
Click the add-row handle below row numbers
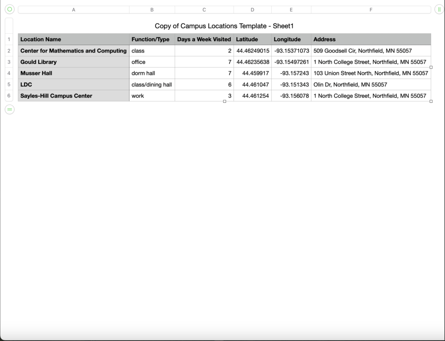[x=10, y=109]
